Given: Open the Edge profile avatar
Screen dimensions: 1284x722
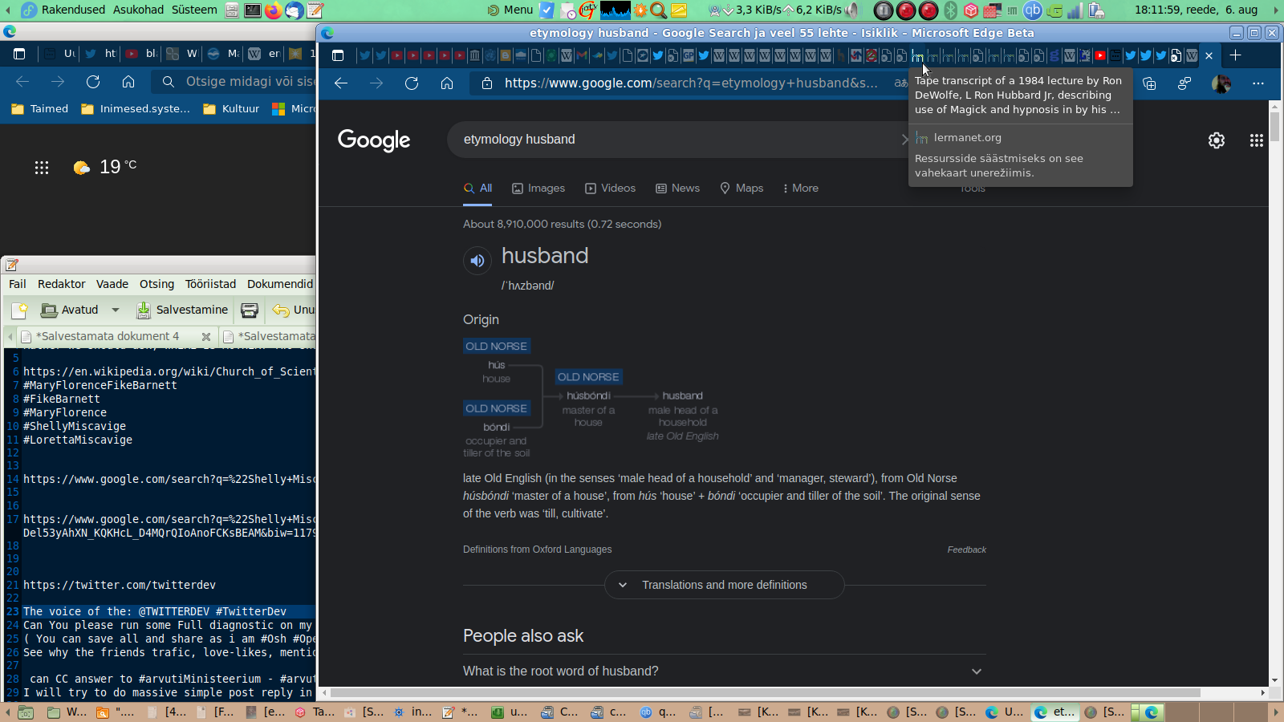Looking at the screenshot, I should 1221,83.
